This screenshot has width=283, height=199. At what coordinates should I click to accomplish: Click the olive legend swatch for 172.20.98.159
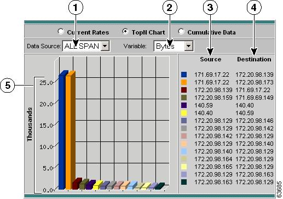click(184, 98)
